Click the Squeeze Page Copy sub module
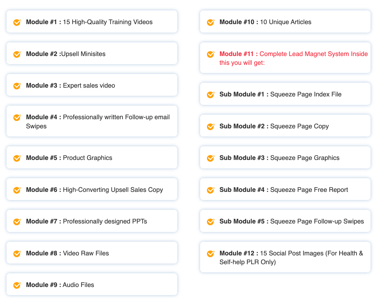The height and width of the screenshot is (301, 380). (x=299, y=126)
